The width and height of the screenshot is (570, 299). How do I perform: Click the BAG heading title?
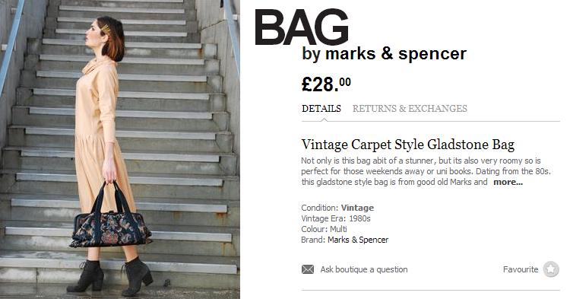(x=302, y=27)
